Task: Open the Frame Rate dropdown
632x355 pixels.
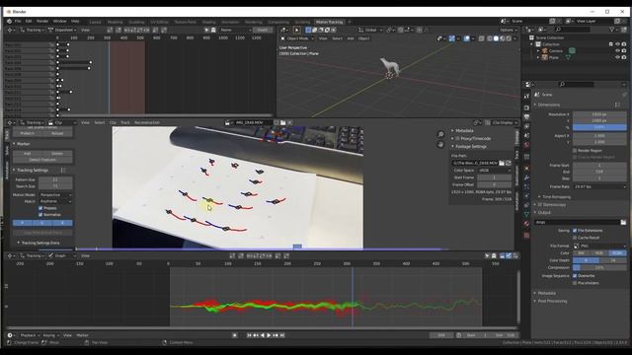Action: tap(599, 186)
